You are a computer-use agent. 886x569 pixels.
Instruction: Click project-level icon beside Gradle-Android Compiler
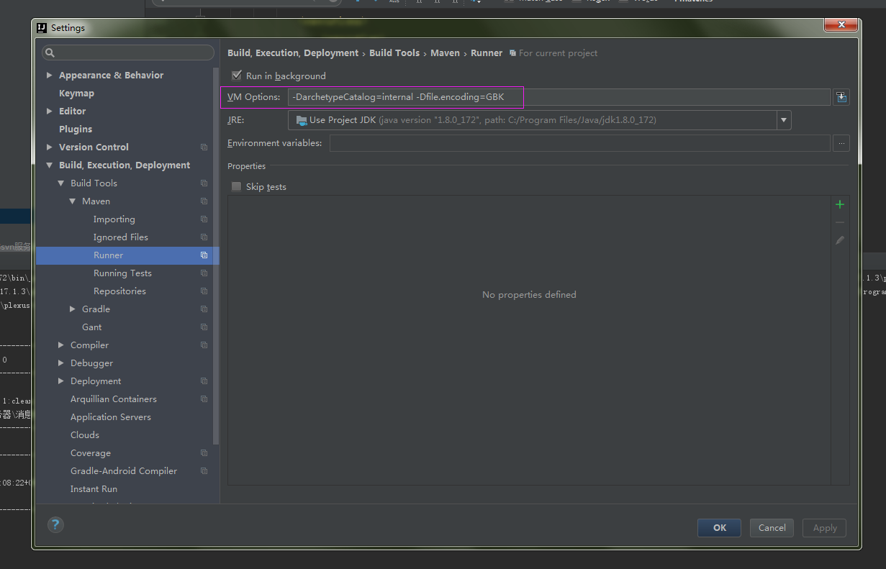204,471
